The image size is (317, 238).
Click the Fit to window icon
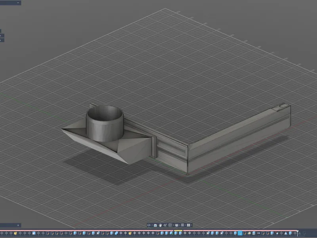coord(170,225)
